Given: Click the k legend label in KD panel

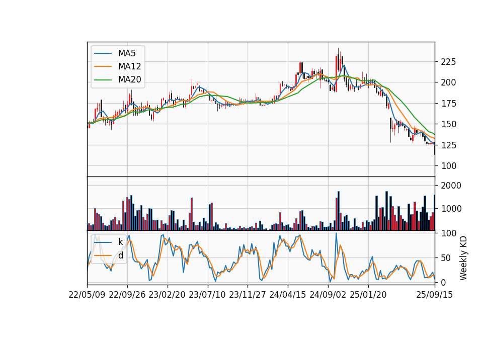Looking at the screenshot, I should (120, 242).
